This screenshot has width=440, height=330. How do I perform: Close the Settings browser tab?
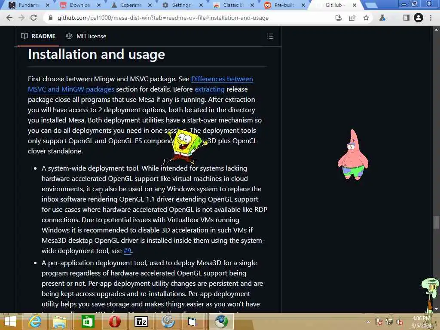click(201, 5)
